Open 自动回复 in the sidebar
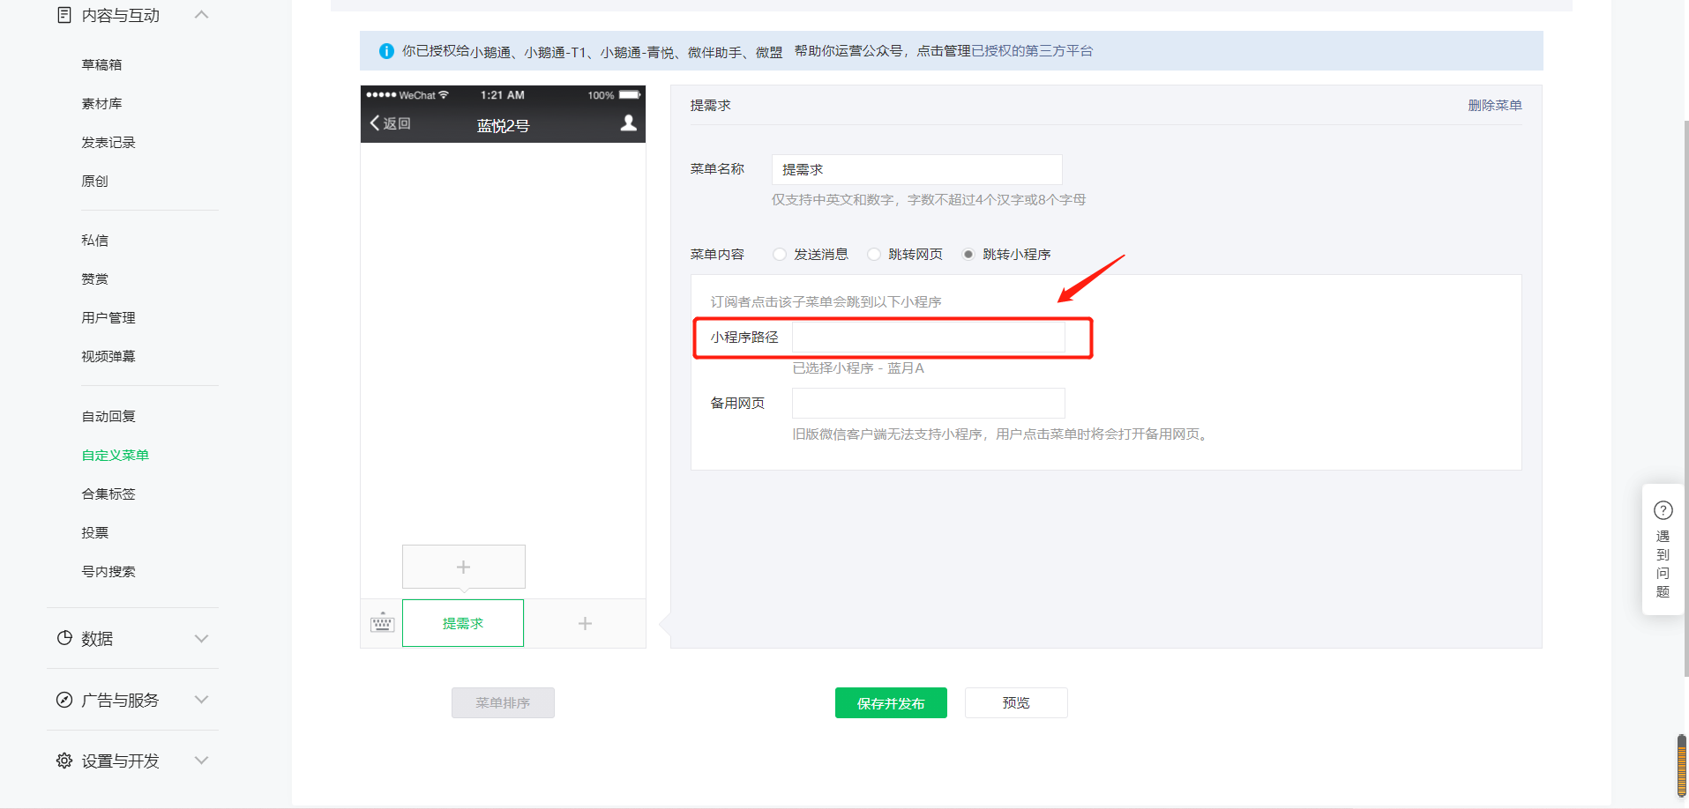Screen dimensions: 1689x809 coord(108,416)
